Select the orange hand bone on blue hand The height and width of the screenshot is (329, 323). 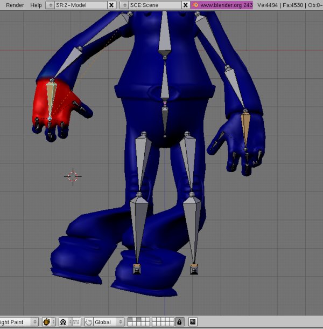coord(245,129)
